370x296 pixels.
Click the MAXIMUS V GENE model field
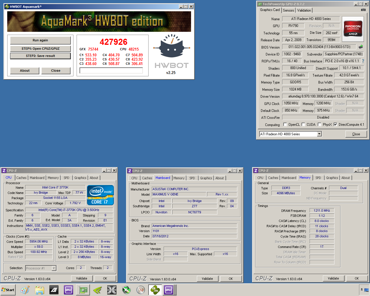point(179,194)
